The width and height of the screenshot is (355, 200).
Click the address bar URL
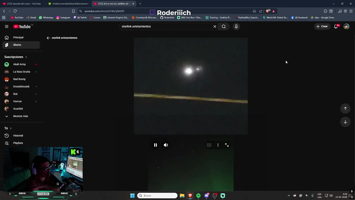tap(104, 11)
